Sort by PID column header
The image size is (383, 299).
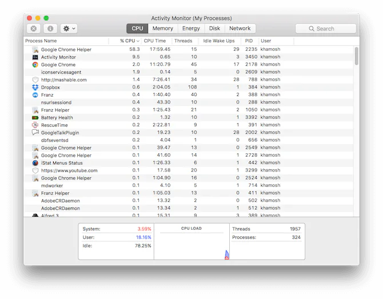pos(249,41)
